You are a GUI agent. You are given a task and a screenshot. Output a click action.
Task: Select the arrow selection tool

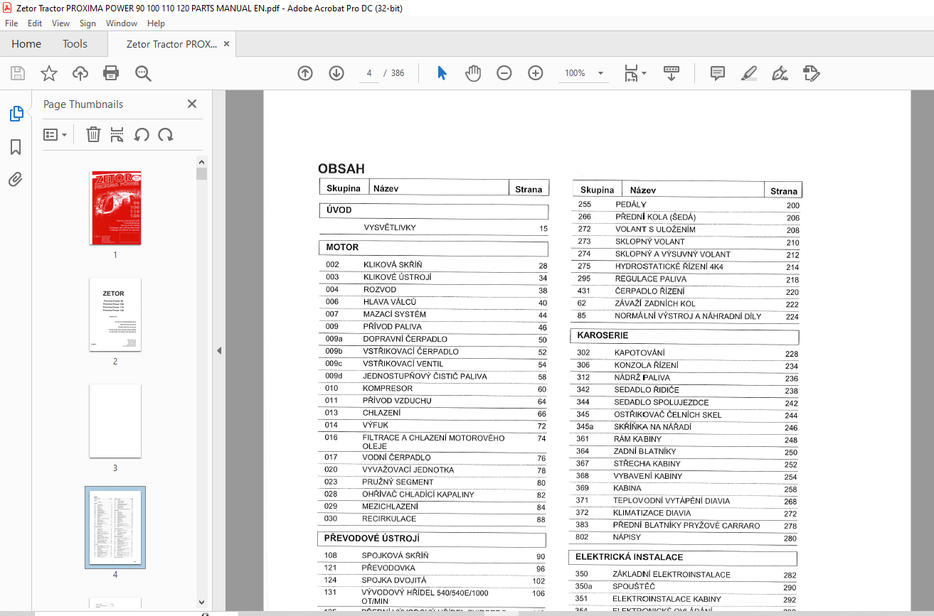click(x=442, y=73)
